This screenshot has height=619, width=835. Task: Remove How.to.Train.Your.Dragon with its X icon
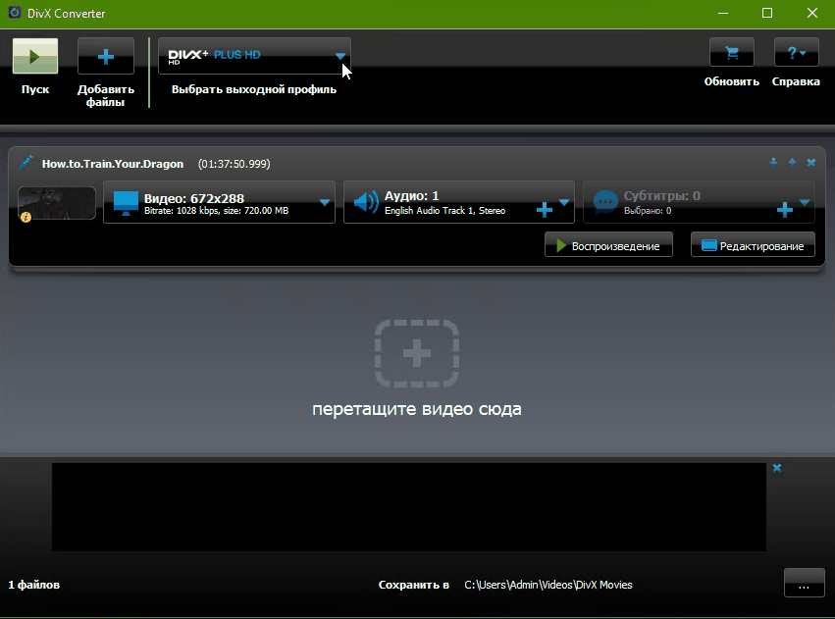811,162
